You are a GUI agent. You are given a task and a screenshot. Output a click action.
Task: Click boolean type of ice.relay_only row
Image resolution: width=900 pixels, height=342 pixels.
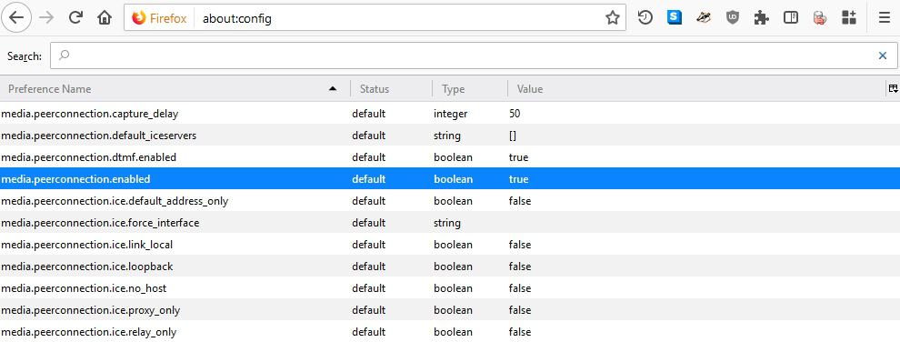[453, 332]
